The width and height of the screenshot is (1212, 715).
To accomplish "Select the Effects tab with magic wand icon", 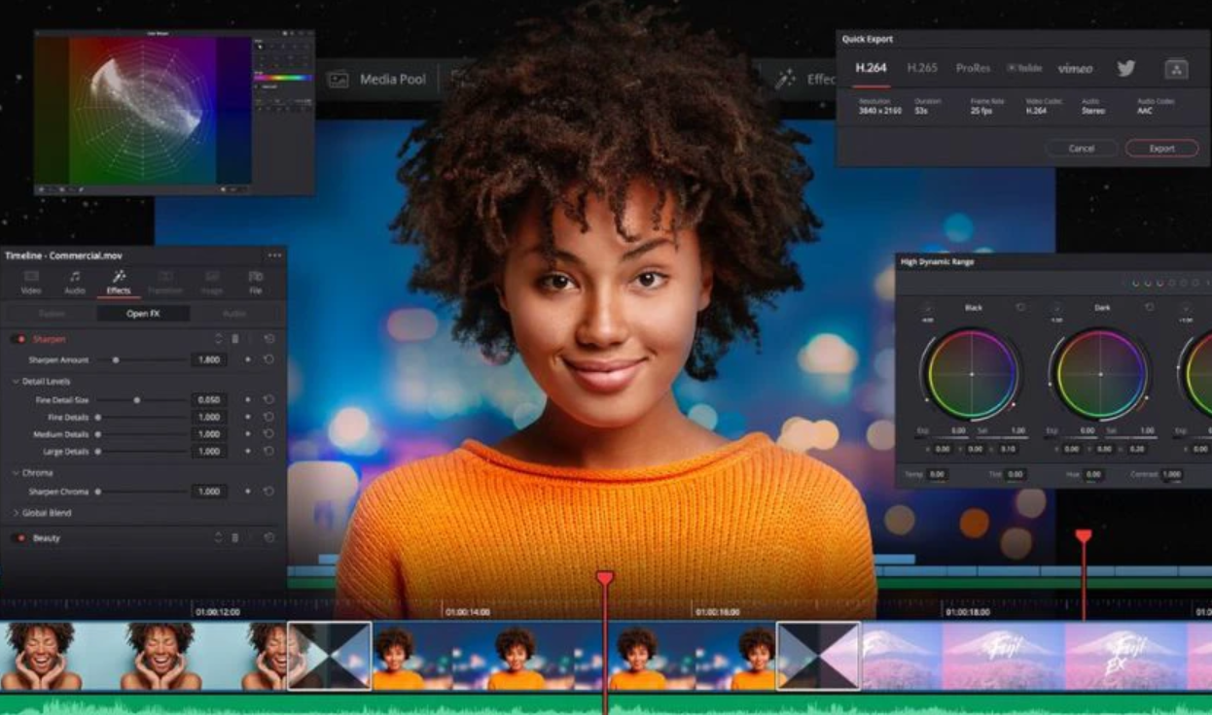I will point(119,282).
